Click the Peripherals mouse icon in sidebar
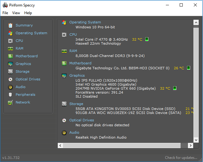Viewport: 203px width, 162px height. tap(10, 95)
